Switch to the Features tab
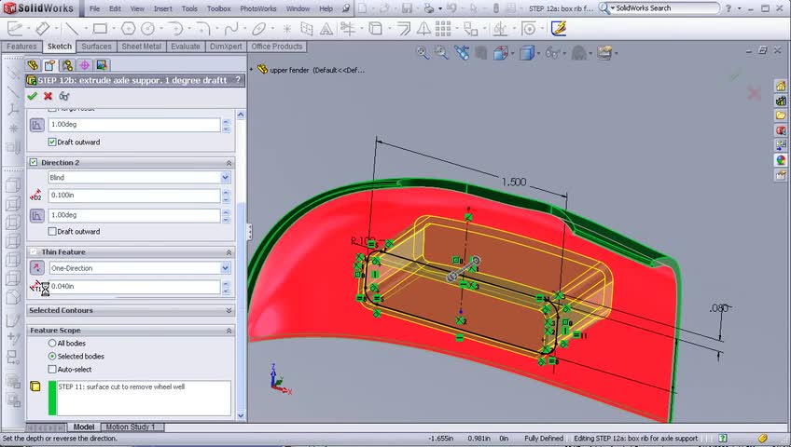The image size is (791, 447). pyautogui.click(x=21, y=47)
